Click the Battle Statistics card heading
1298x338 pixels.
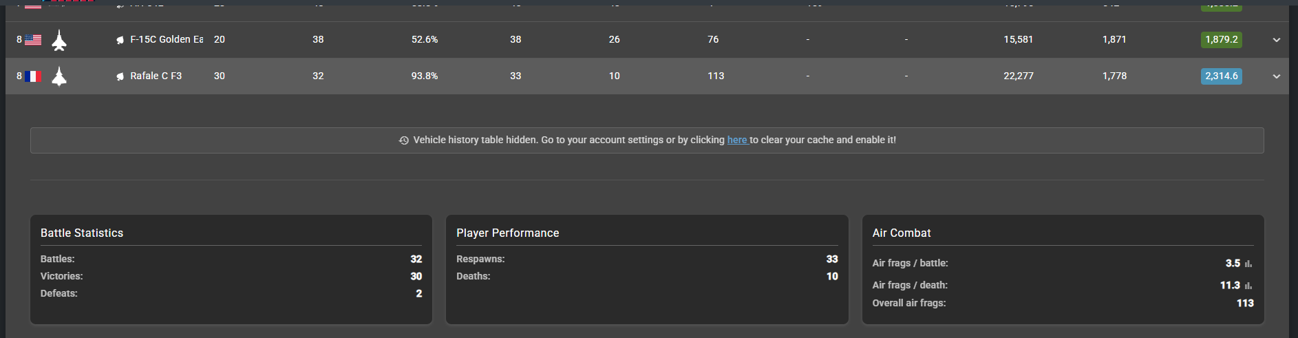pos(82,233)
